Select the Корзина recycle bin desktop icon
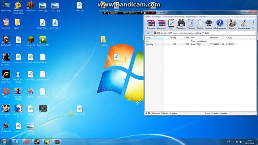 click(x=6, y=24)
